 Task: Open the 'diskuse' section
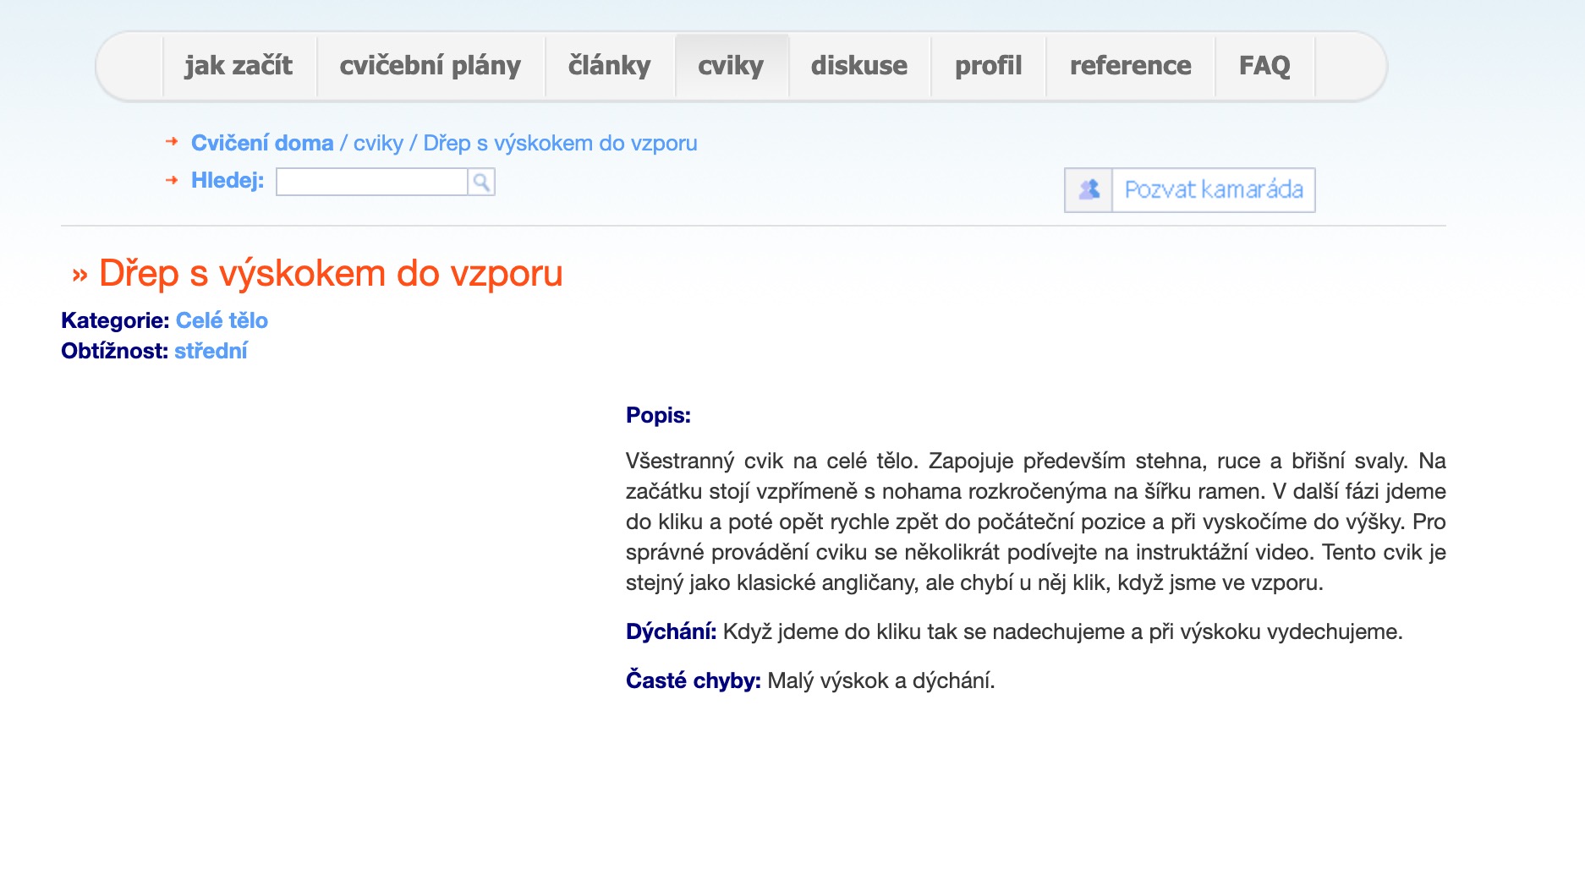pos(858,66)
